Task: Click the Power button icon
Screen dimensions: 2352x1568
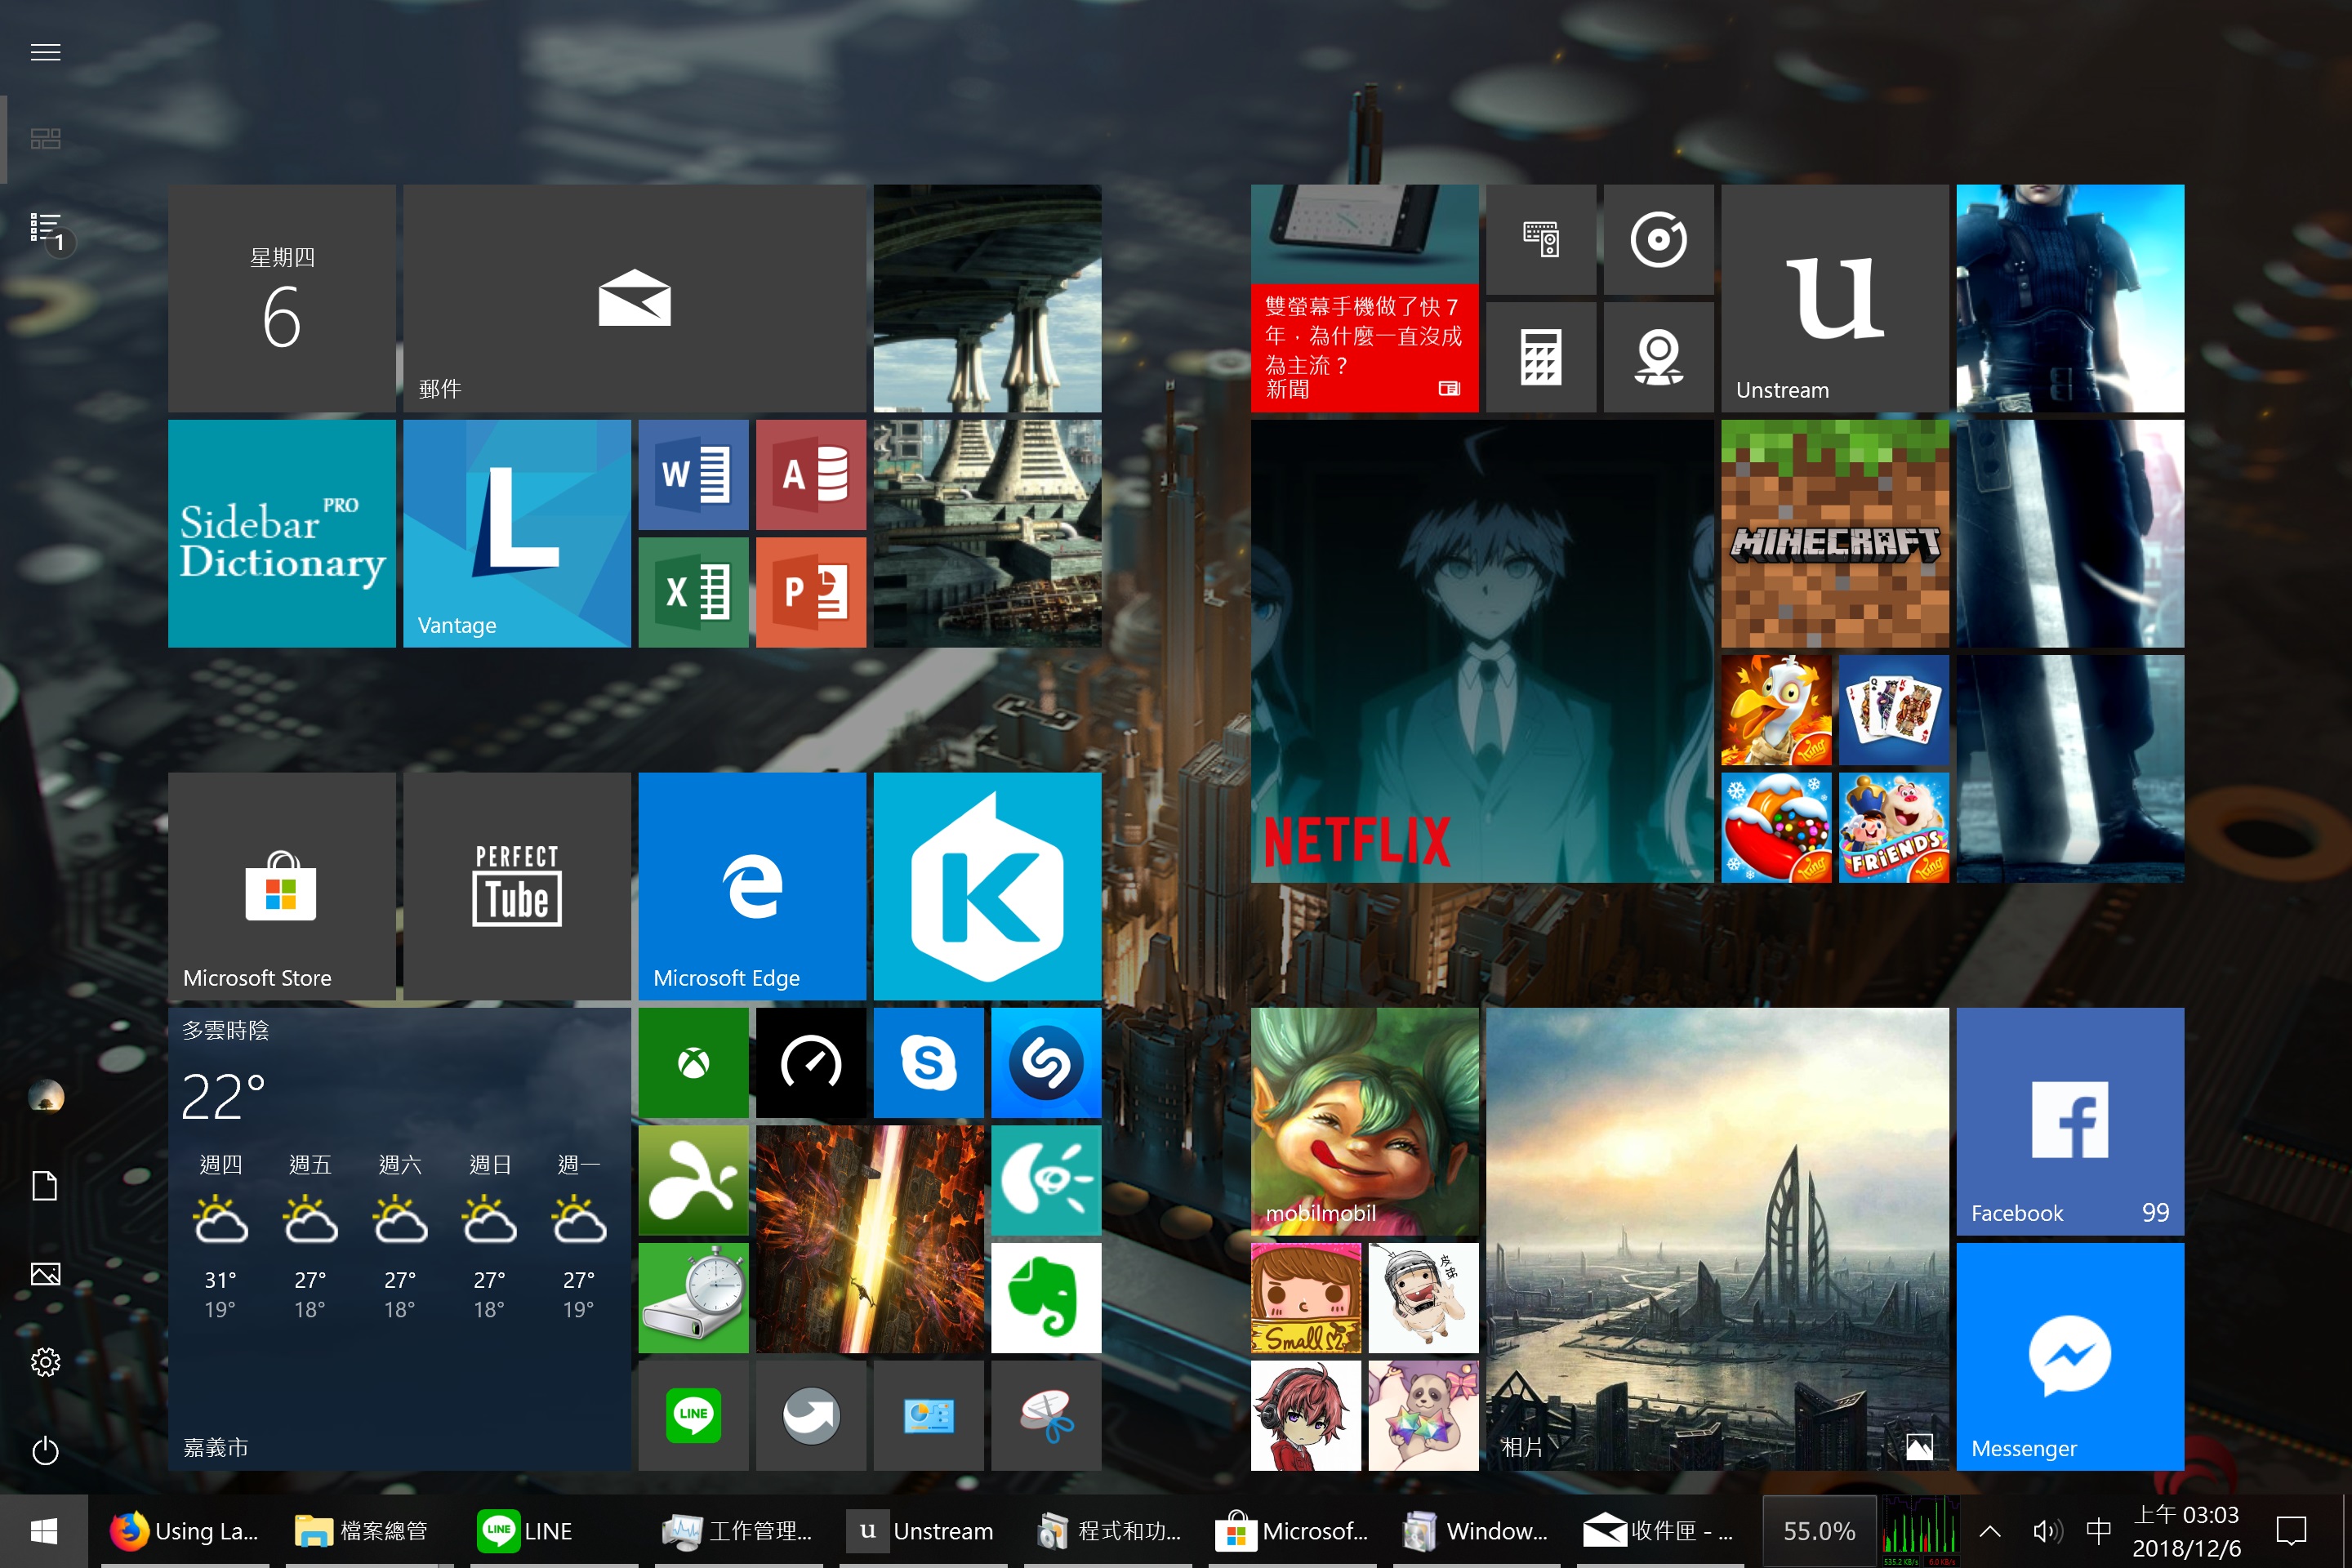Action: (45, 1451)
